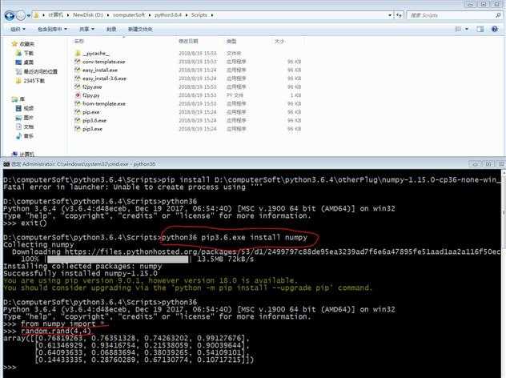Image resolution: width=506 pixels, height=378 pixels.
Task: Select python3.6.4 in the address path
Action: 168,15
